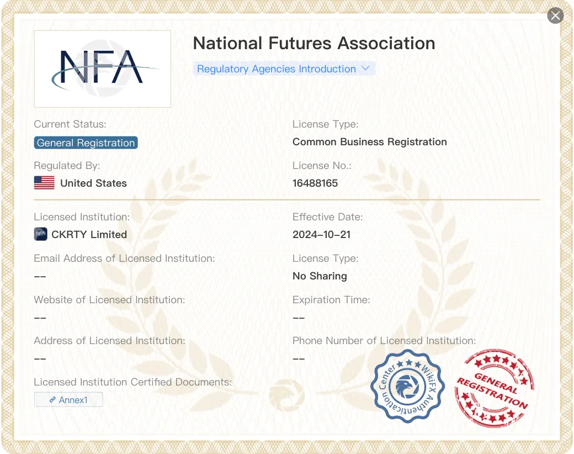
Task: Expand Regulatory Agencies Introduction dropdown
Action: (x=284, y=68)
